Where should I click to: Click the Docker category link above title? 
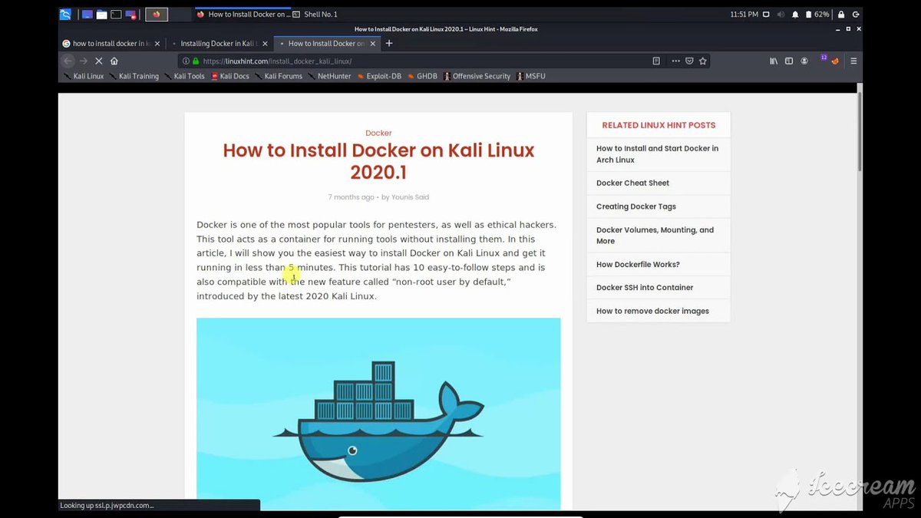click(378, 133)
